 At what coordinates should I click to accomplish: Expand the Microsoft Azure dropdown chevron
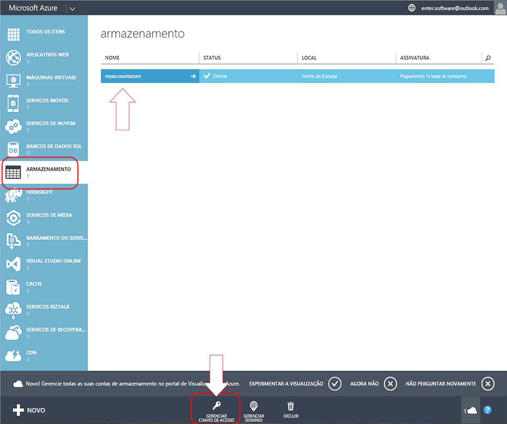(72, 8)
